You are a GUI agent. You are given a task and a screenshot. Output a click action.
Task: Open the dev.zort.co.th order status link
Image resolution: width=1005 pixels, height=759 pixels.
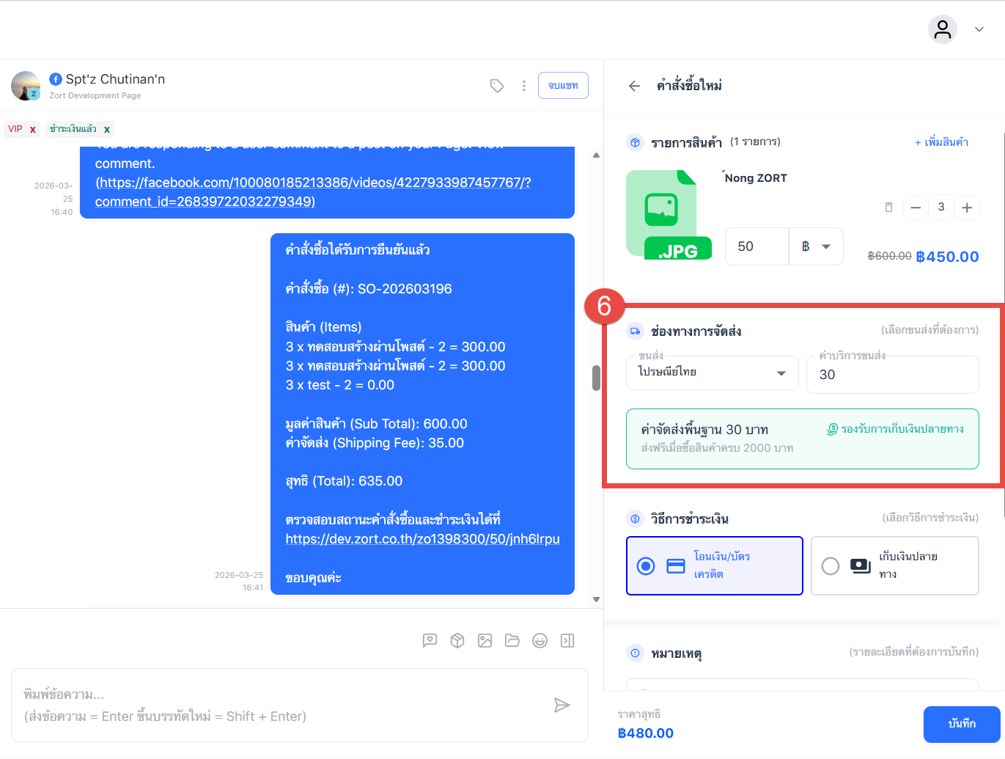coord(422,539)
